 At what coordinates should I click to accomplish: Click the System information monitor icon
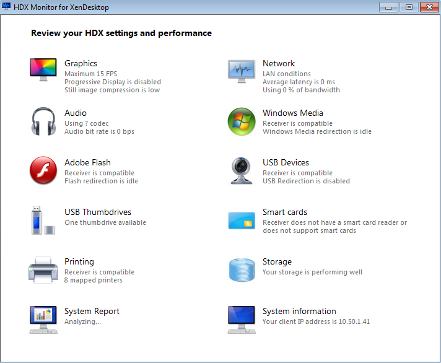coord(242,320)
